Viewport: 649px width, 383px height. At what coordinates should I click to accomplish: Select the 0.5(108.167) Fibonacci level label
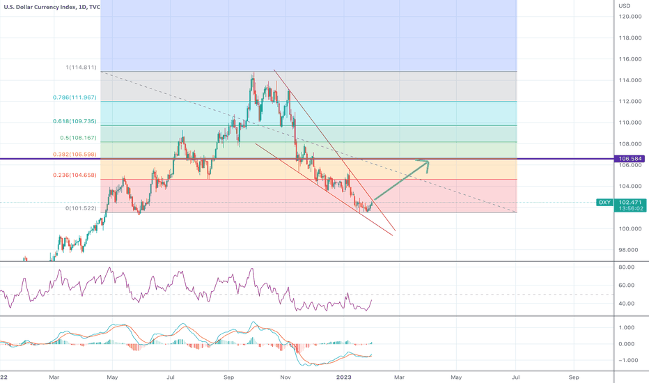tap(78, 137)
